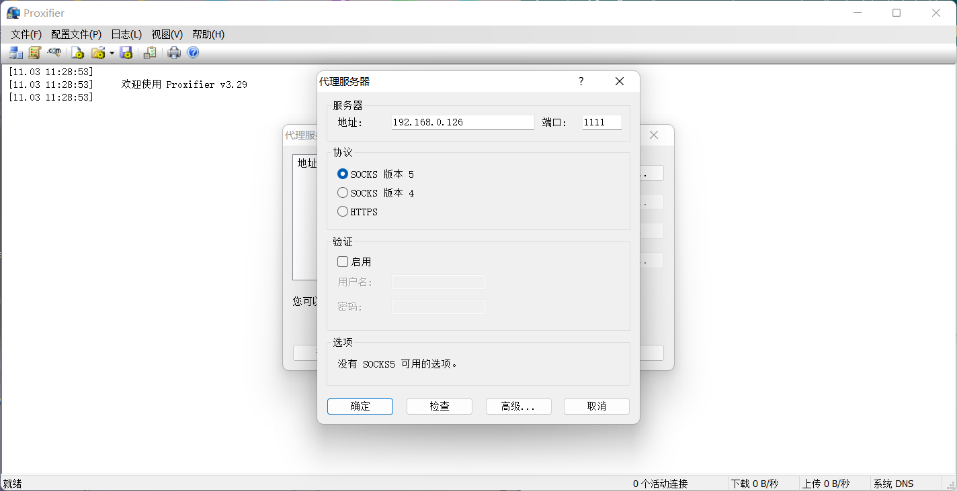Click 地址 column header in background window
957x491 pixels.
pyautogui.click(x=306, y=163)
